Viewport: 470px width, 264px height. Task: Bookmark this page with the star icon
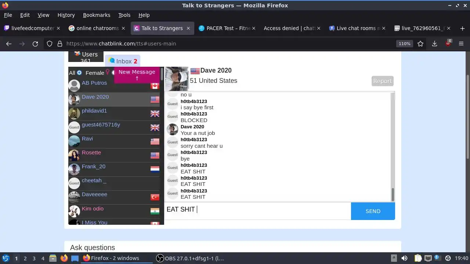(420, 44)
